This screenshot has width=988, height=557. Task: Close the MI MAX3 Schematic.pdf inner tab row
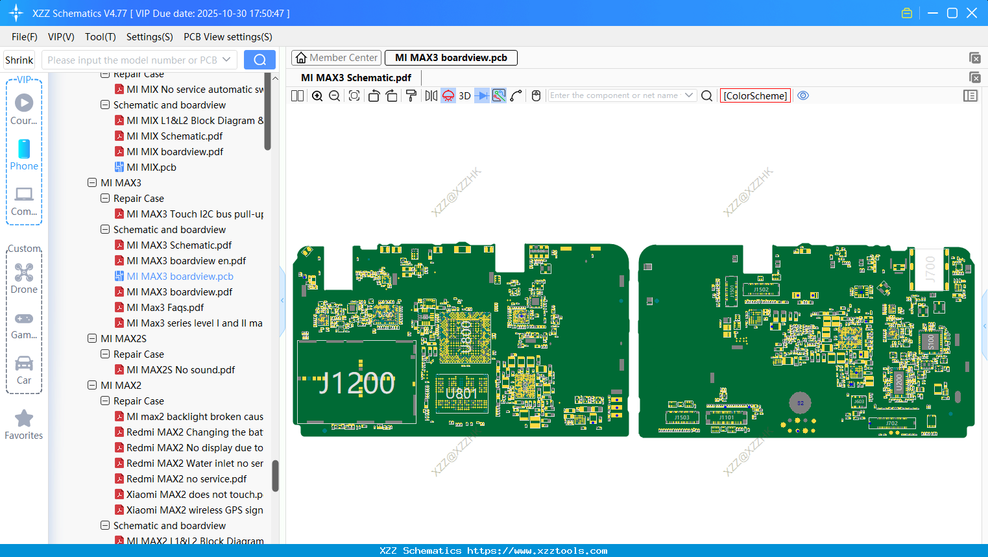974,78
